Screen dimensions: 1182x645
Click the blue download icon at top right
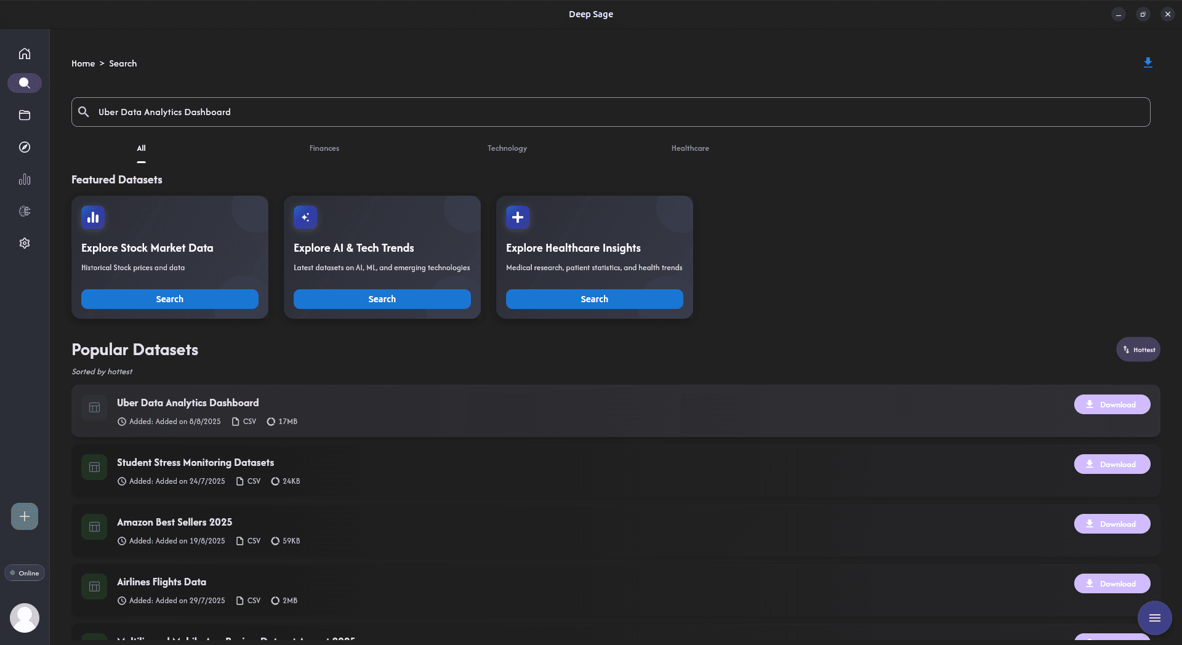[x=1148, y=63]
